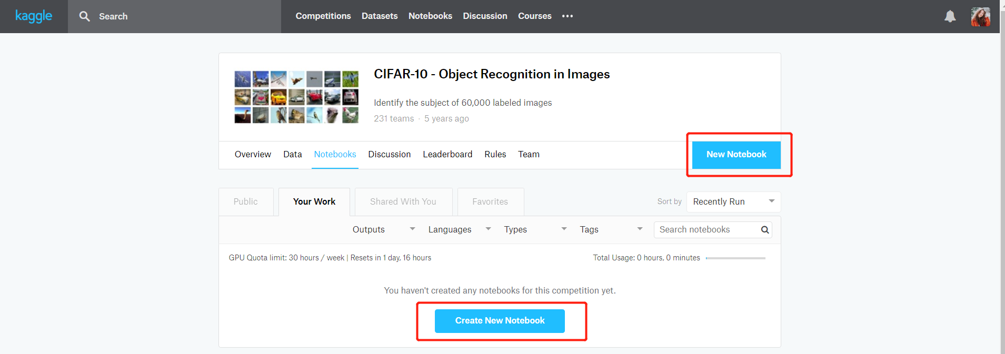Viewport: 1005px width, 354px height.
Task: Click the Create New Notebook button
Action: tap(500, 321)
